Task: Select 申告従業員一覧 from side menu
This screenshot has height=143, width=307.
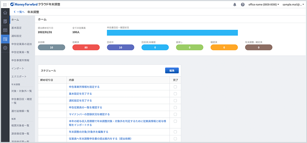Action: [x=20, y=52]
